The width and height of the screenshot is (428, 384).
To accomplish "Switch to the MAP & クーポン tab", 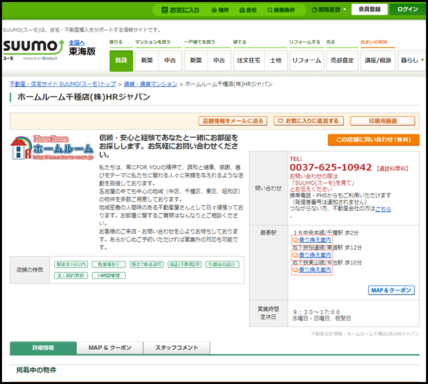I will (110, 348).
